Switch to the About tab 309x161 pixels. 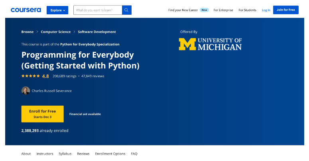coord(26,154)
